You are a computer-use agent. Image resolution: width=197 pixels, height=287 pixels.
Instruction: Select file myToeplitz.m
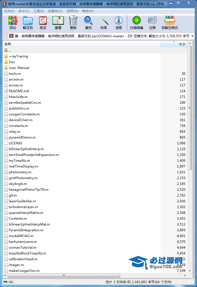(19, 161)
